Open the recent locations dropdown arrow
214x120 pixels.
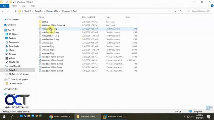pyautogui.click(x=12, y=11)
